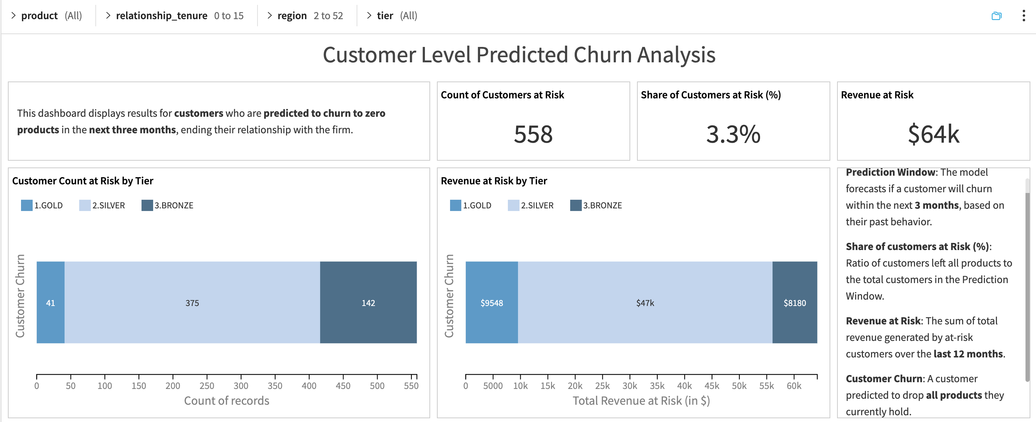Image resolution: width=1036 pixels, height=422 pixels.
Task: Expand the tier filter chevron
Action: pos(369,16)
